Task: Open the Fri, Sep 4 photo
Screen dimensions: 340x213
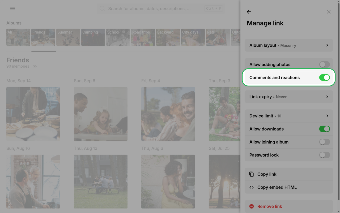Action: [168, 114]
